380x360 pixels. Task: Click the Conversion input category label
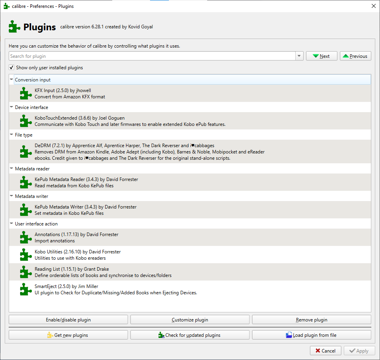tap(33, 79)
